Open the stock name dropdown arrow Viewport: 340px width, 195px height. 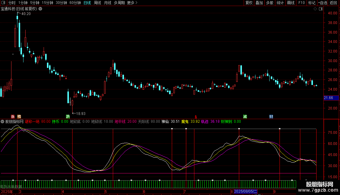point(41,9)
